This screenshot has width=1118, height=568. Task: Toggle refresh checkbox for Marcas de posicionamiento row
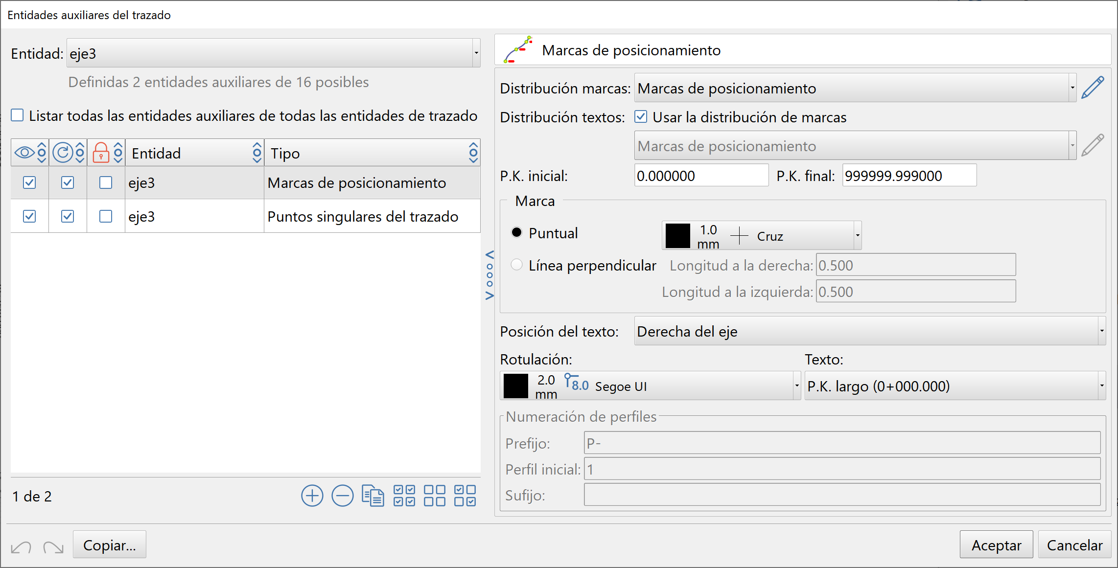click(68, 182)
